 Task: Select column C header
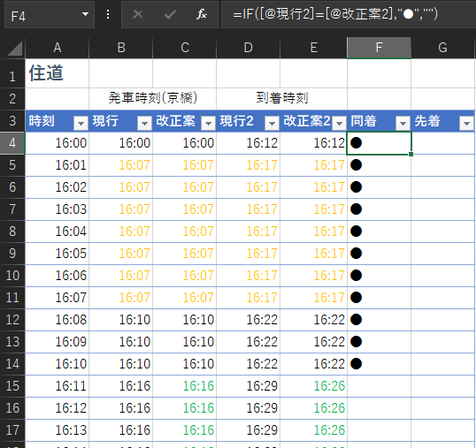[185, 48]
